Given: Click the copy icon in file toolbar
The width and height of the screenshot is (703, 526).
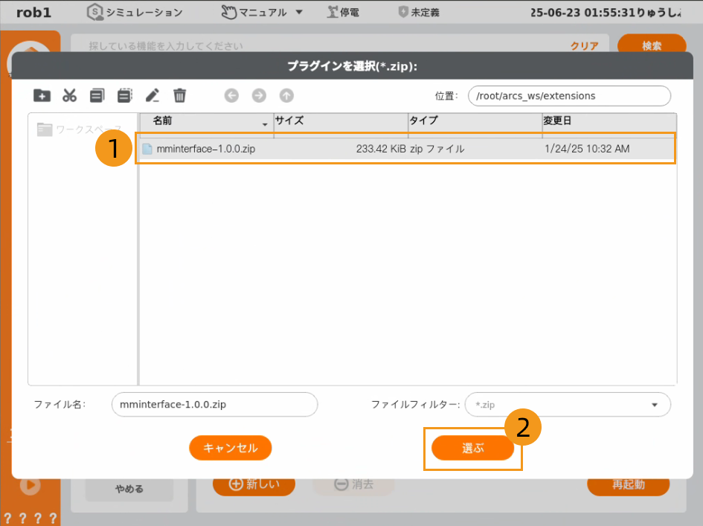Looking at the screenshot, I should pos(97,95).
